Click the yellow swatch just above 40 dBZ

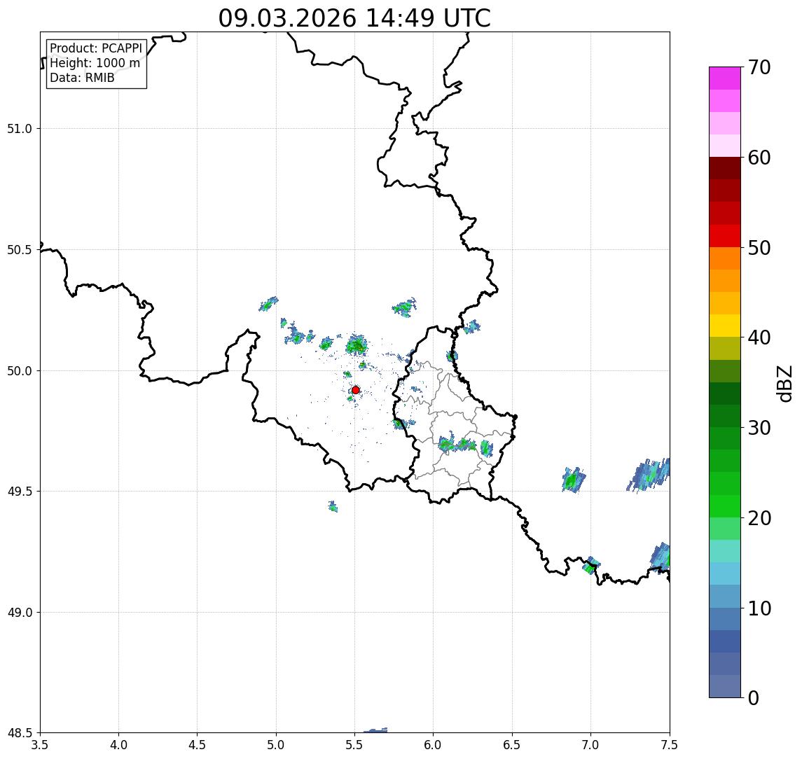pos(725,326)
